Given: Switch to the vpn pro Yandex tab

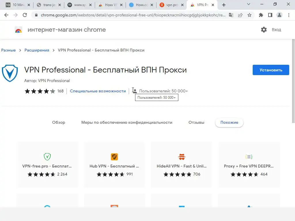Looking at the screenshot, I should pyautogui.click(x=172, y=5).
